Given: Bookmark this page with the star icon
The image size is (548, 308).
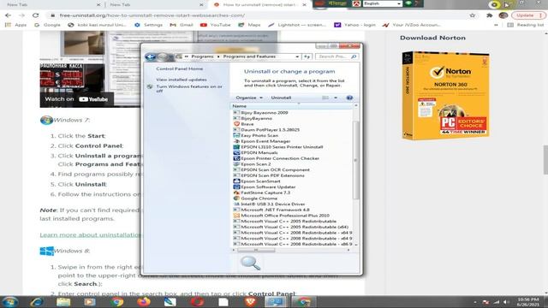Looking at the screenshot, I should pyautogui.click(x=473, y=15).
